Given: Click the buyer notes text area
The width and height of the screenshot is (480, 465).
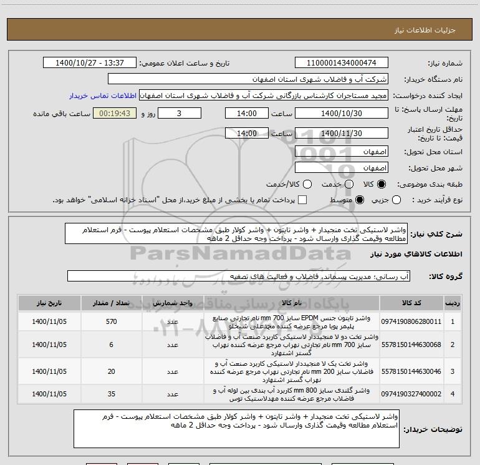Looking at the screenshot, I should [236, 429].
